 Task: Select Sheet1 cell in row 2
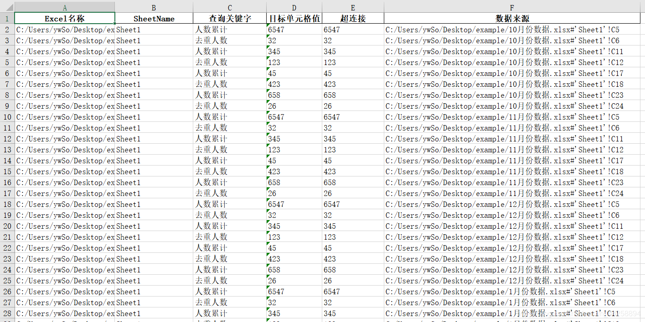154,30
